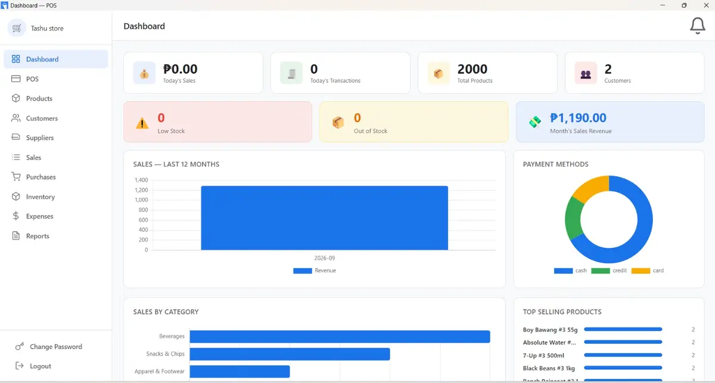Click the Expenses dollar icon in sidebar

16,216
